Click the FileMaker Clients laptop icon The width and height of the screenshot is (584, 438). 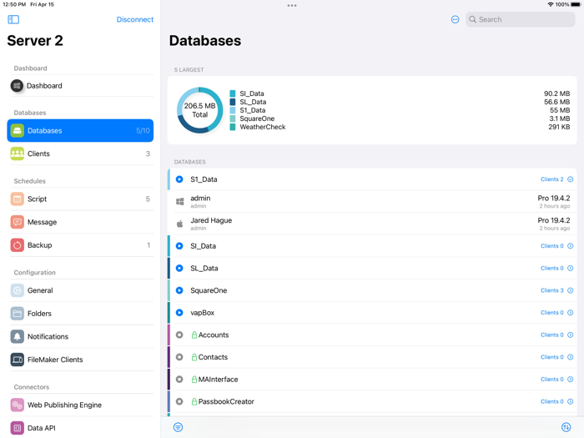[18, 360]
